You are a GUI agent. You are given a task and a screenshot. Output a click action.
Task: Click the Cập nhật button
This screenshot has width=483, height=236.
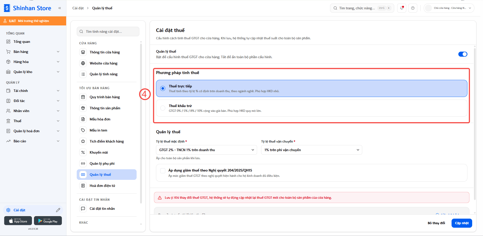(x=462, y=223)
